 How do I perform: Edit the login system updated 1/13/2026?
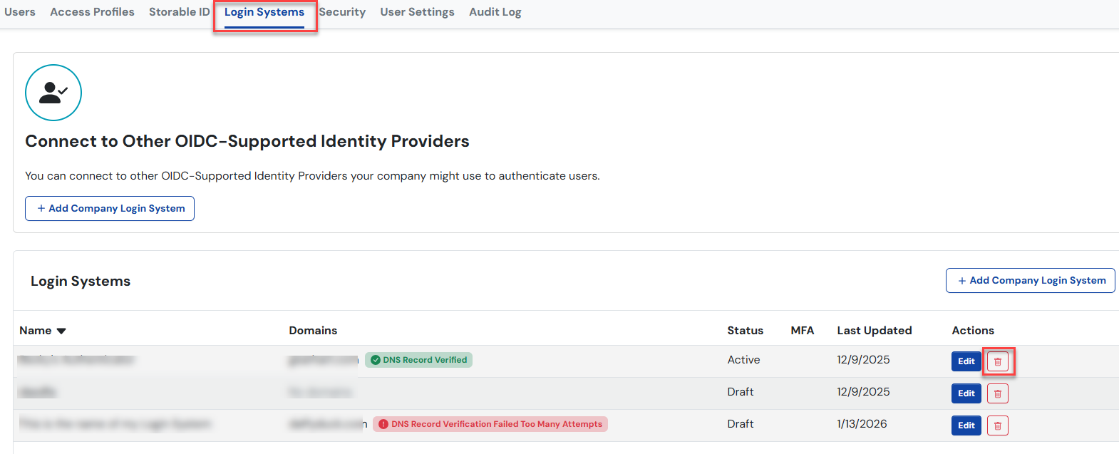coord(966,425)
